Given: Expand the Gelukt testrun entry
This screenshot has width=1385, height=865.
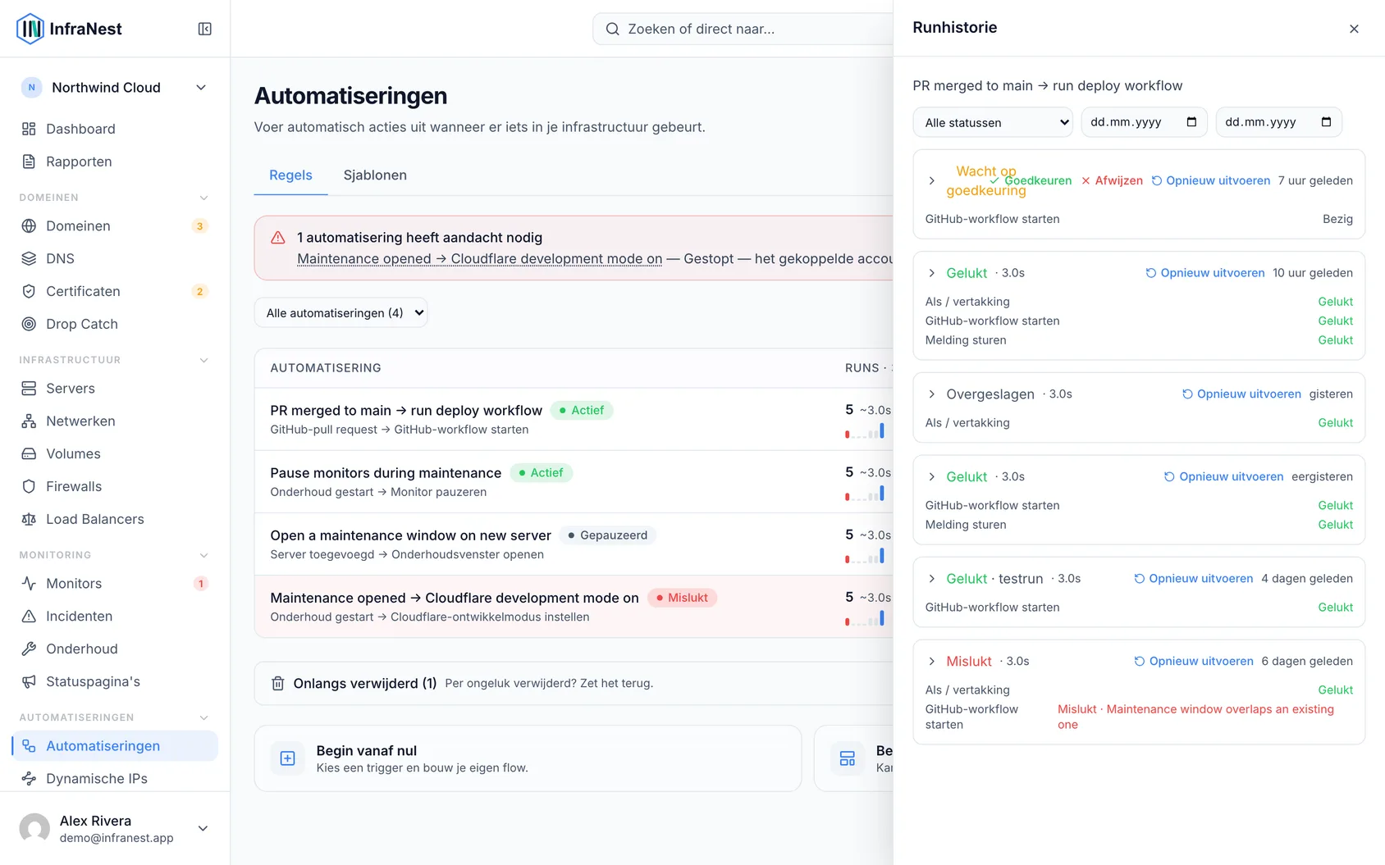Looking at the screenshot, I should coord(931,579).
